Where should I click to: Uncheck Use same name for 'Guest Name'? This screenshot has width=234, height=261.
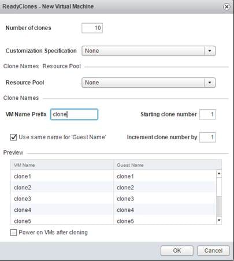tap(13, 137)
